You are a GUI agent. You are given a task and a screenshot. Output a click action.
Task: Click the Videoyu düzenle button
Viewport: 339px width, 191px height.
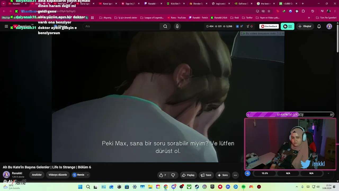[x=58, y=175]
